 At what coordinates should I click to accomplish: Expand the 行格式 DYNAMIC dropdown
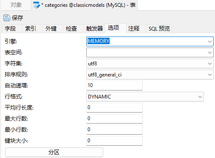point(200,97)
